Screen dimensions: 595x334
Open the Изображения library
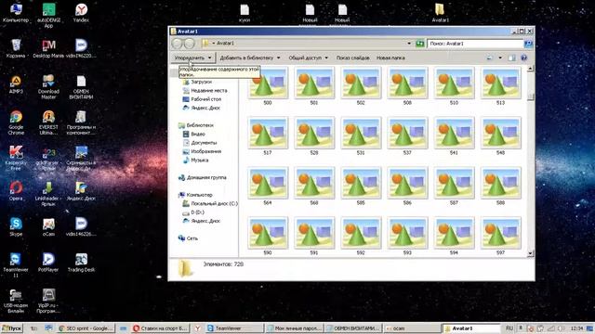point(203,151)
